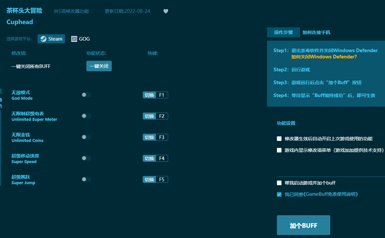The height and width of the screenshot is (238, 385).
Task: Click the 一键关闭 button
Action: (99, 66)
